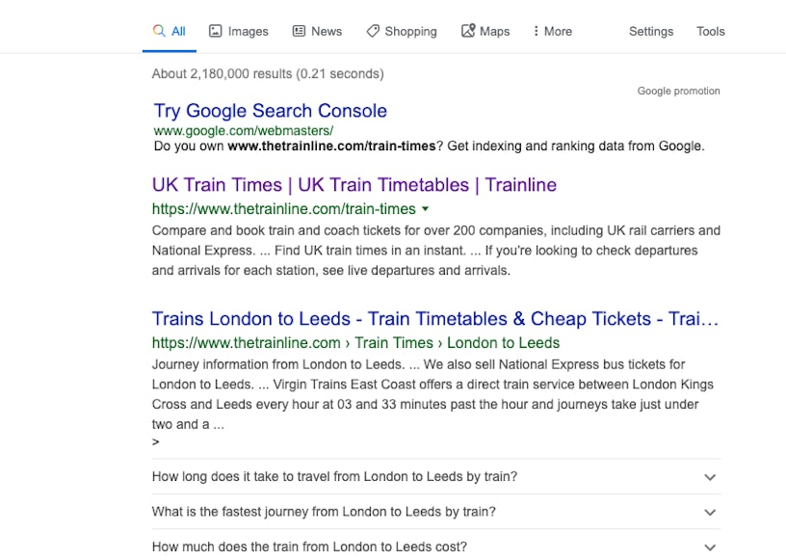Open 'UK Train Times | Trainline' result
Viewport: 786px width, 560px height.
pos(354,185)
